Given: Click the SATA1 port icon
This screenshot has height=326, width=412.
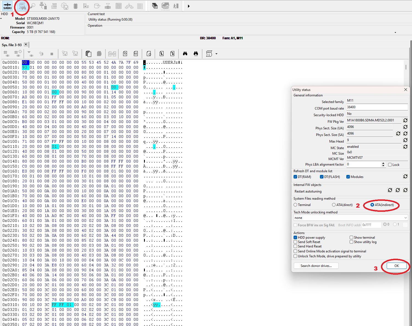Looking at the screenshot, I should [x=7, y=6].
